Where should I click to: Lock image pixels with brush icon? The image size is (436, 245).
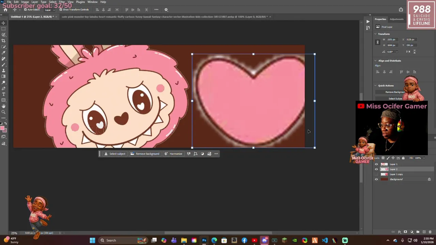[x=388, y=158]
